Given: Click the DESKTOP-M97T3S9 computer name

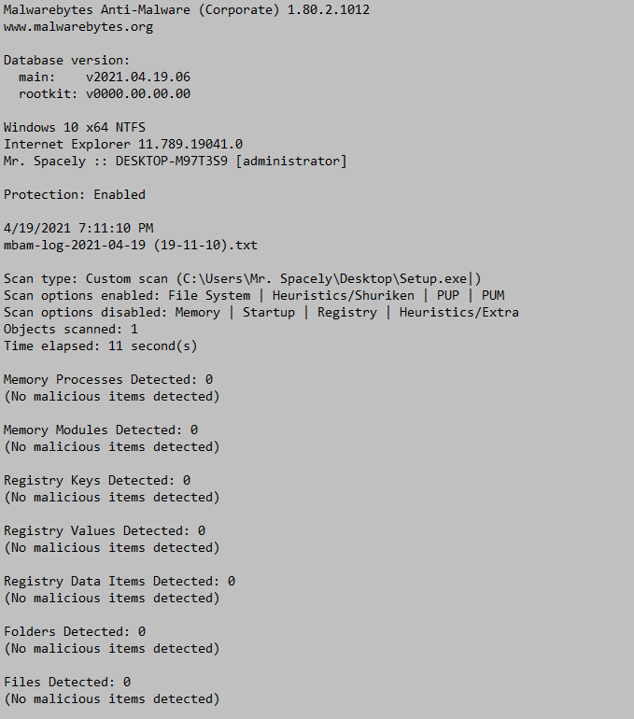Looking at the screenshot, I should [x=172, y=161].
